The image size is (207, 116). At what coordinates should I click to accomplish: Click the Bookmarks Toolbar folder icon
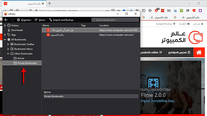(x=12, y=44)
